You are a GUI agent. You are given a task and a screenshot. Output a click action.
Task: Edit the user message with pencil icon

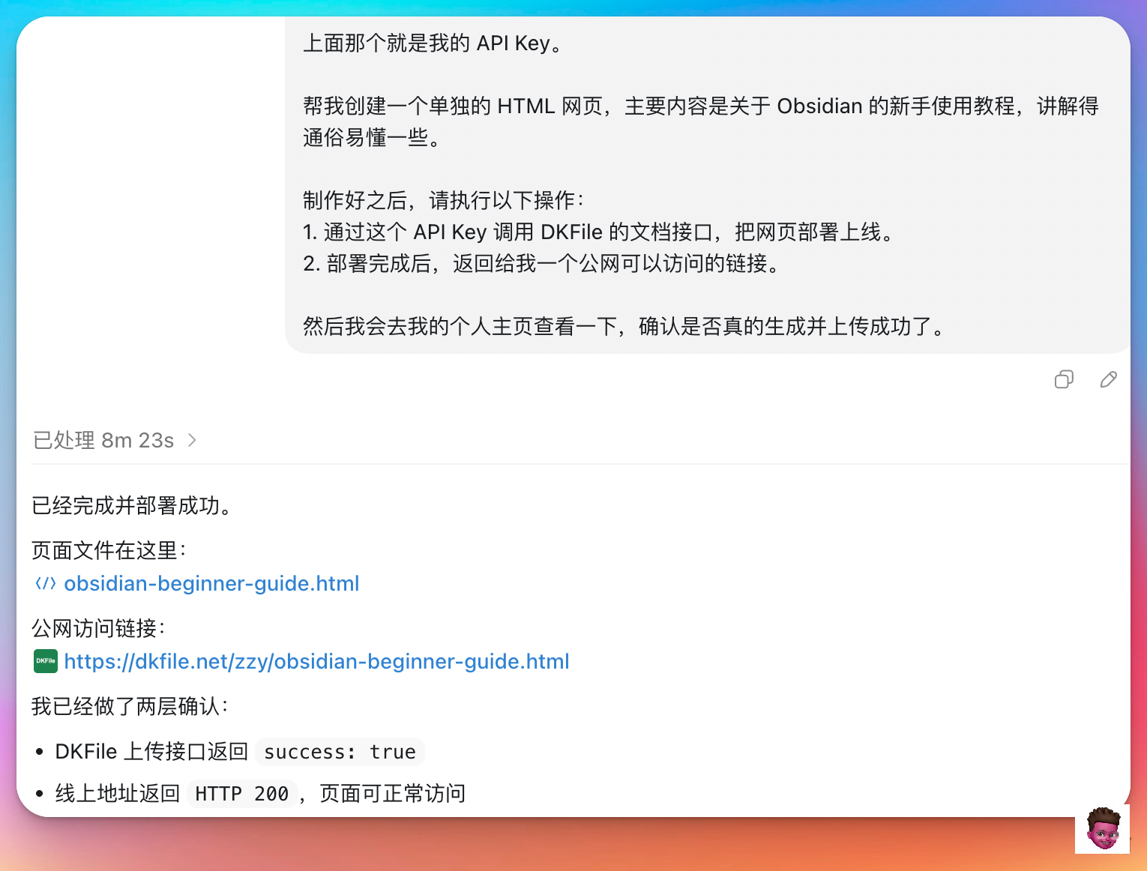[1108, 379]
